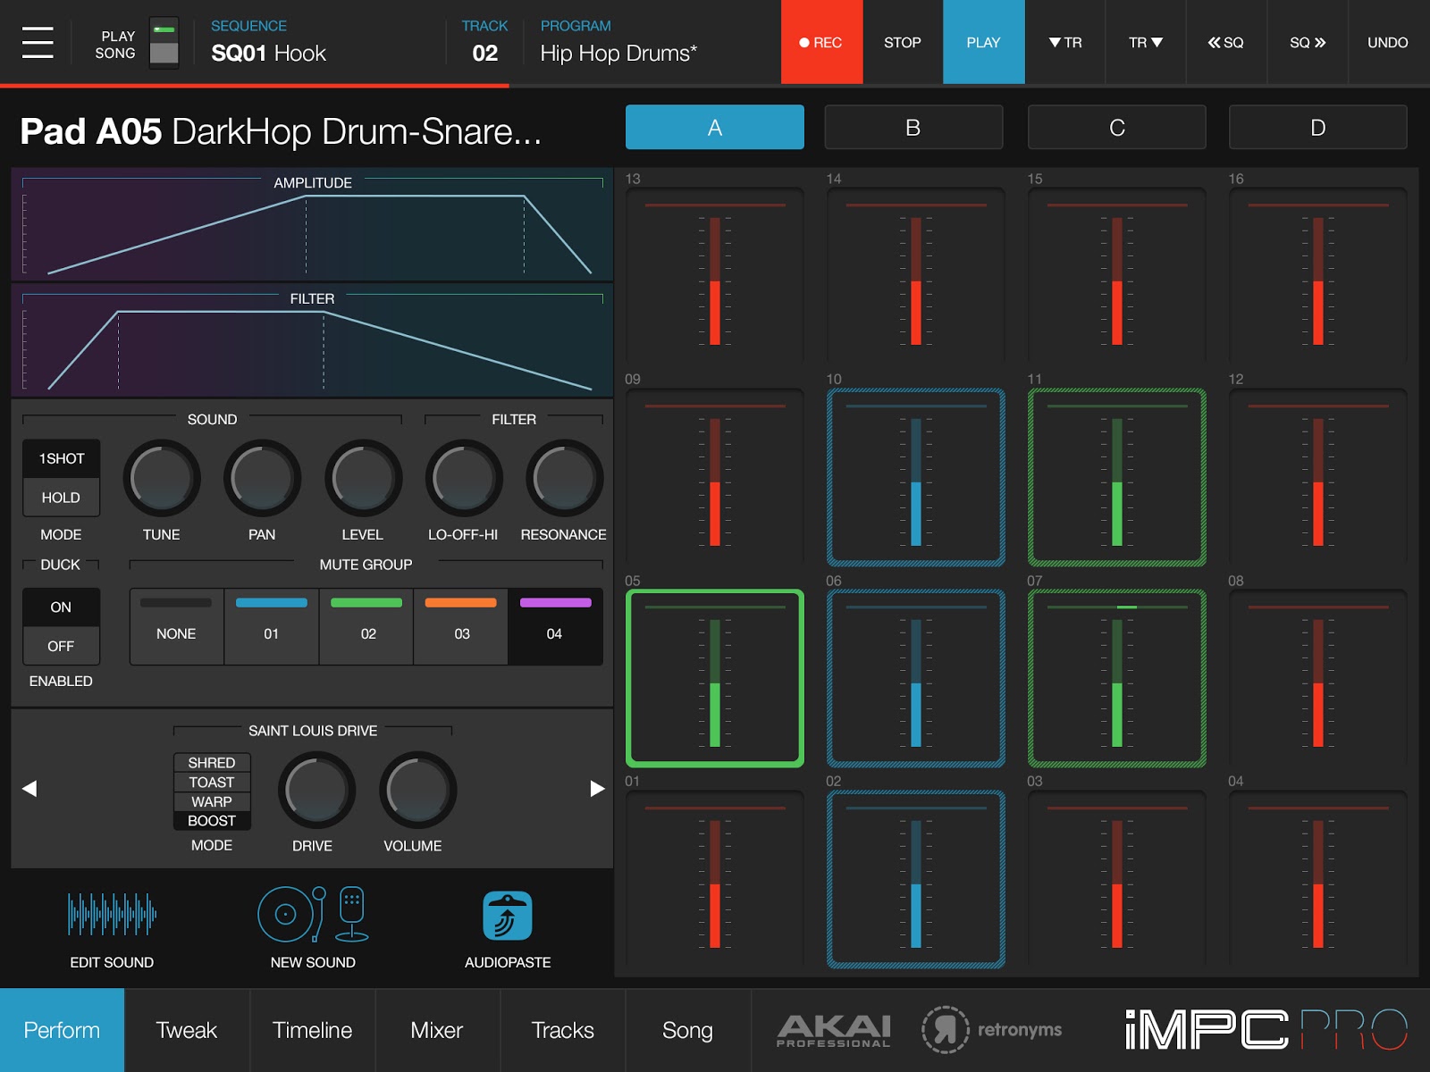
Task: Click the retronyms logo at the bottom
Action: pos(990,1029)
